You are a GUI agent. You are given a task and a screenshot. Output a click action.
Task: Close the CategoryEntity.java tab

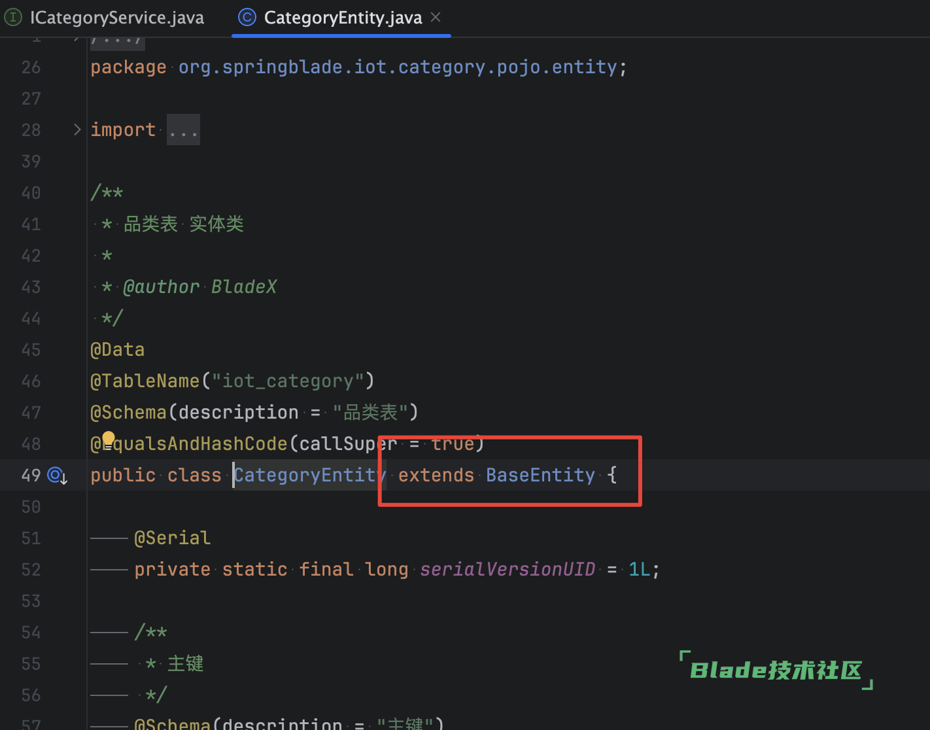[436, 18]
